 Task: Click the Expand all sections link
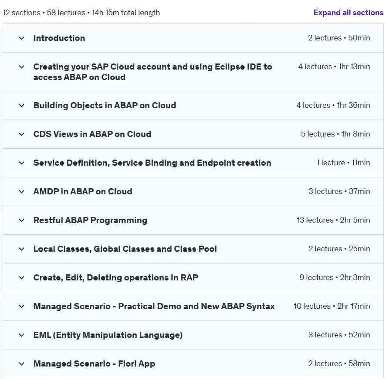coord(349,13)
